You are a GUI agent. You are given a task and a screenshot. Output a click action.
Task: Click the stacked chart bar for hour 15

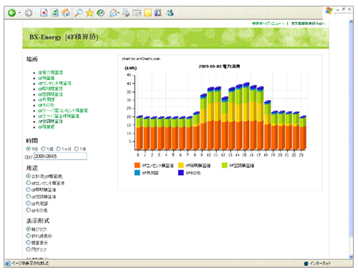pyautogui.click(x=246, y=116)
